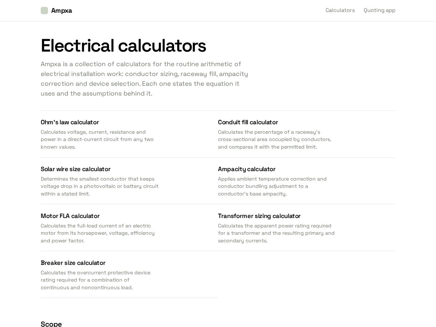Click the Ampxa logo square icon
436x327 pixels.
[x=44, y=11]
